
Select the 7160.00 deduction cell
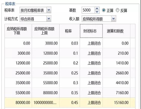116,93
